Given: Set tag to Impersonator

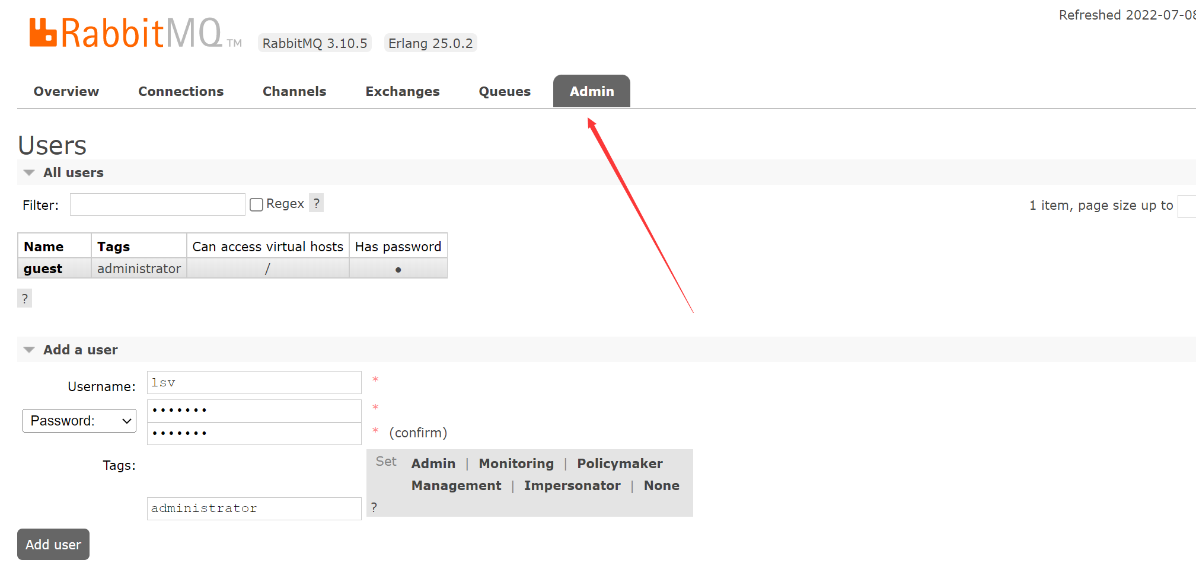Looking at the screenshot, I should (x=572, y=485).
